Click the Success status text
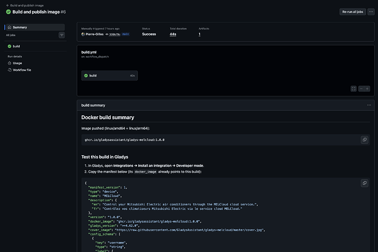378x252 pixels. 149,34
